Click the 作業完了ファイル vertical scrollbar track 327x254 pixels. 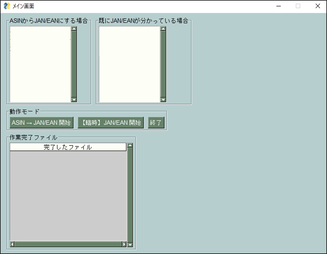point(130,195)
